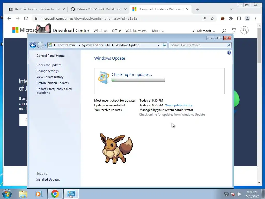Click the Eevee desktop companion

(116, 148)
